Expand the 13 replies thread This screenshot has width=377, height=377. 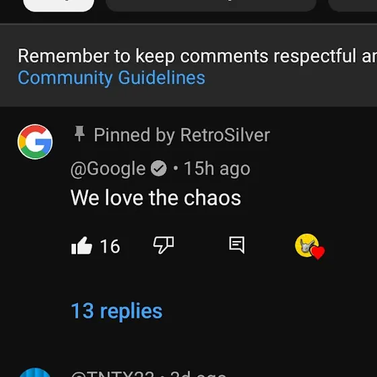click(116, 311)
